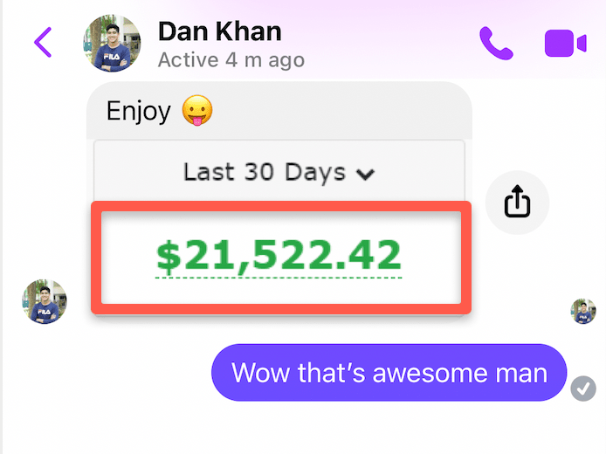Click the tongue-out emoji in the message

click(197, 111)
